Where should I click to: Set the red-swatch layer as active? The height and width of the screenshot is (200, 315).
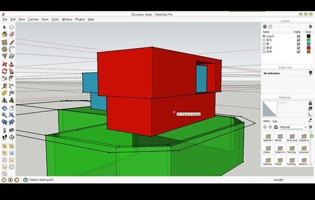[x=264, y=48]
